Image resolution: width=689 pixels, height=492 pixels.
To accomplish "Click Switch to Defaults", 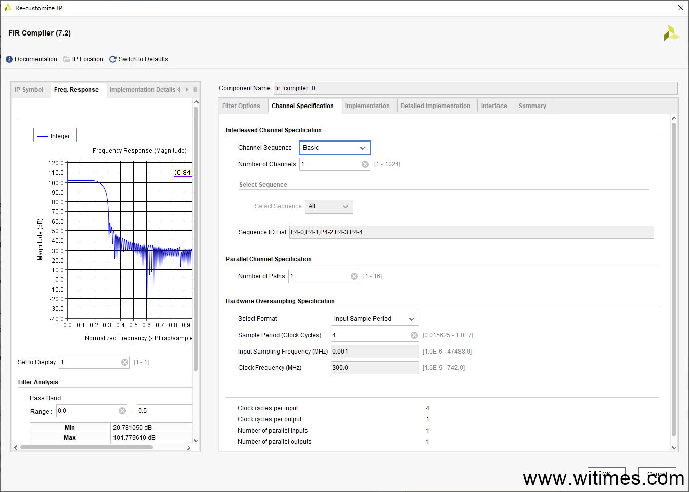I will (x=143, y=59).
